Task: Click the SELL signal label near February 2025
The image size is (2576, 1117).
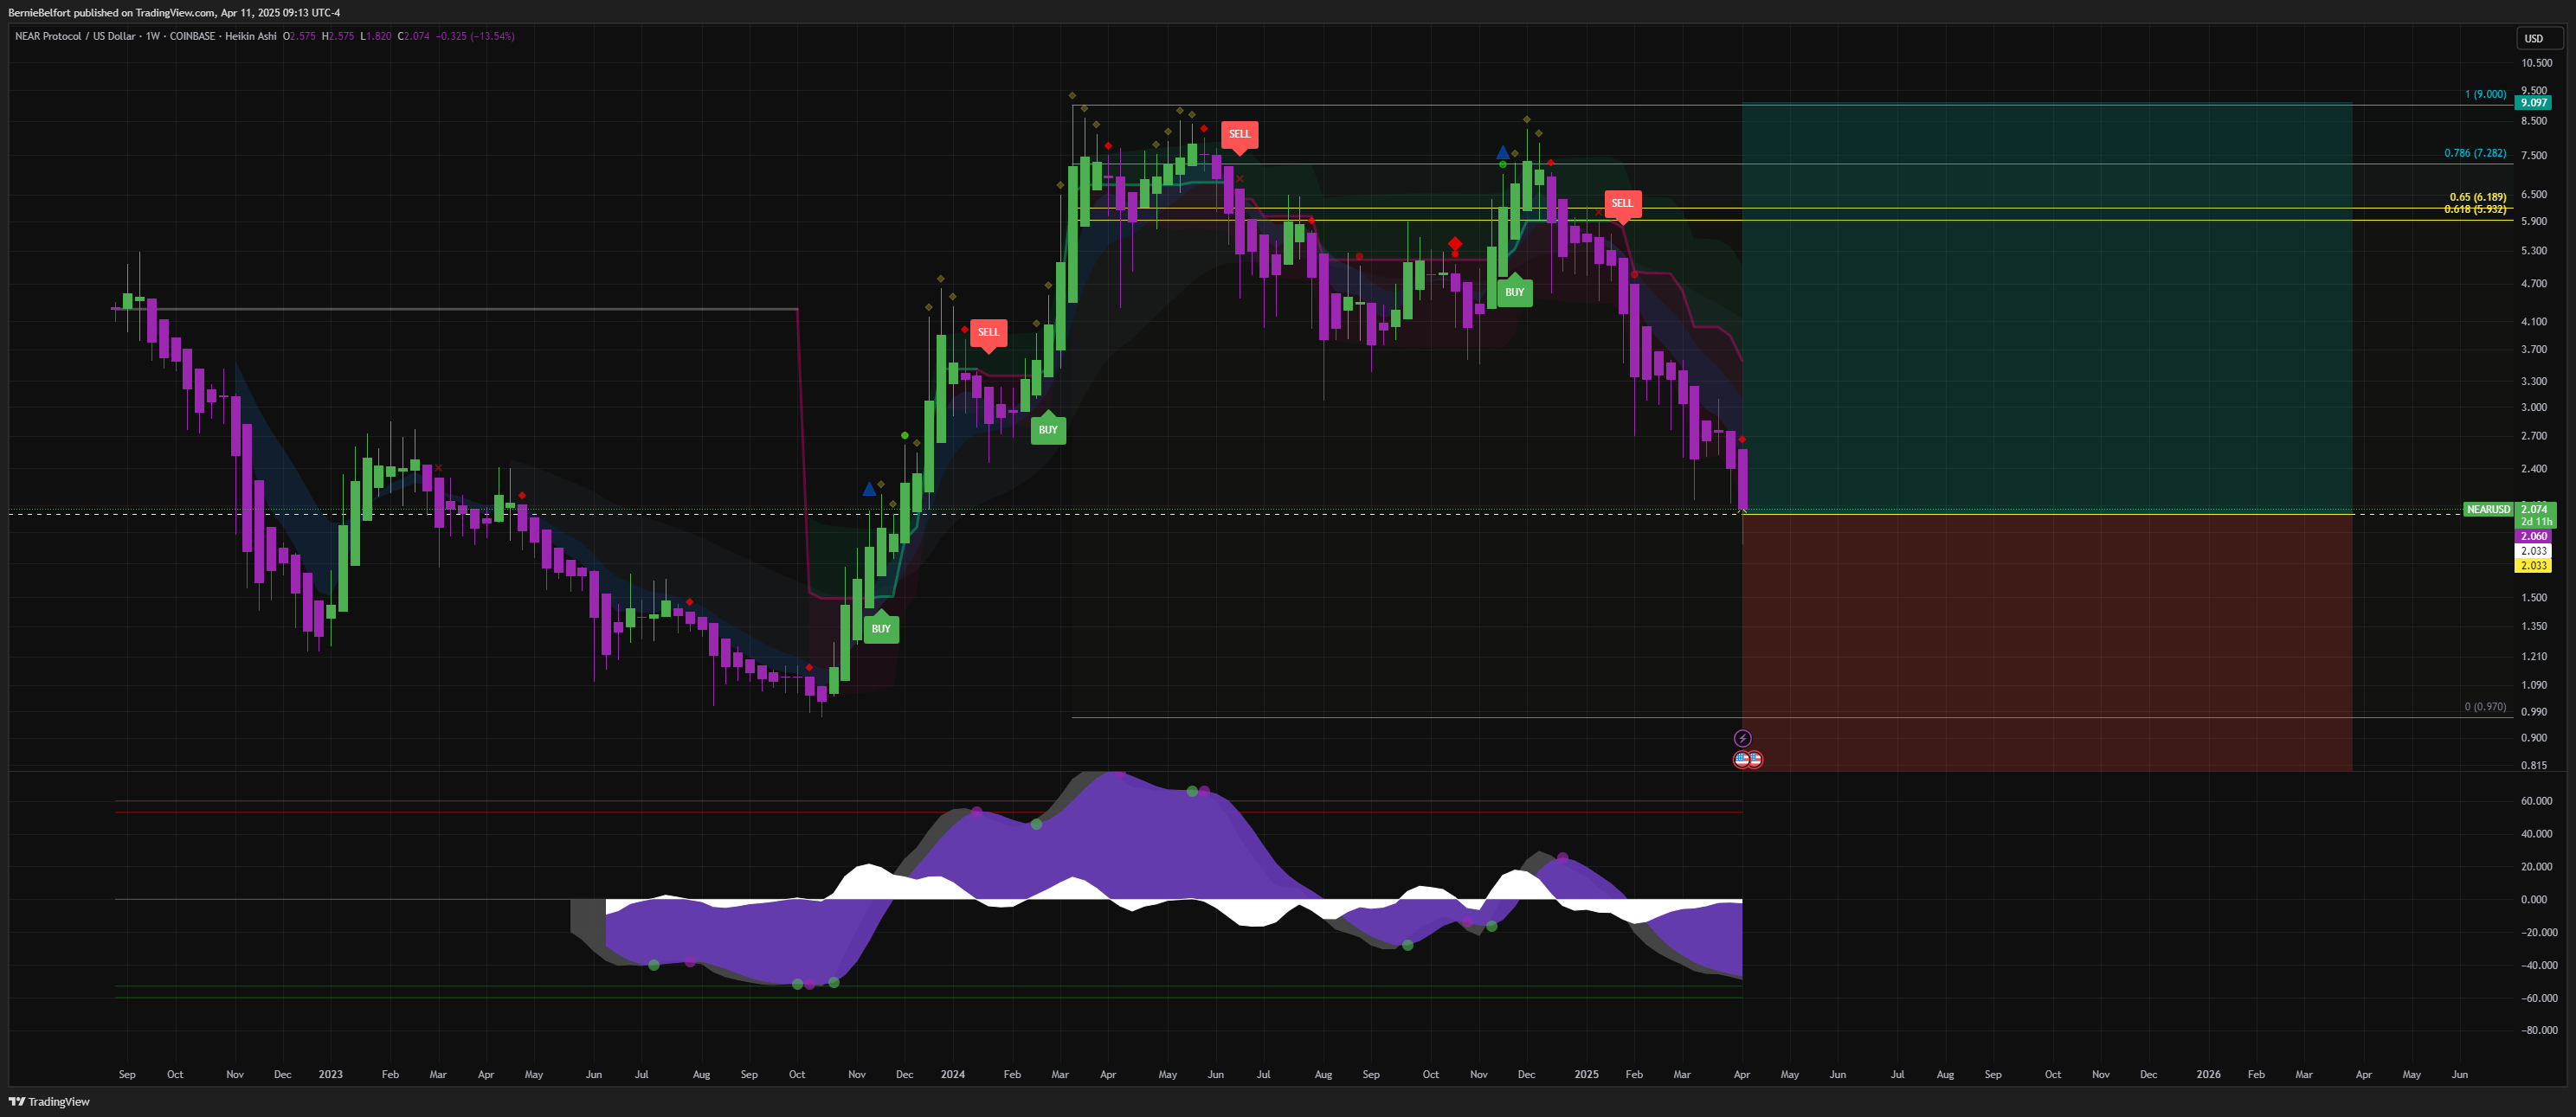Action: 1622,205
